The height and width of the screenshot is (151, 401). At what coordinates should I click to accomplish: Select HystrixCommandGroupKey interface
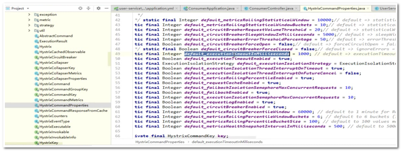(61, 89)
